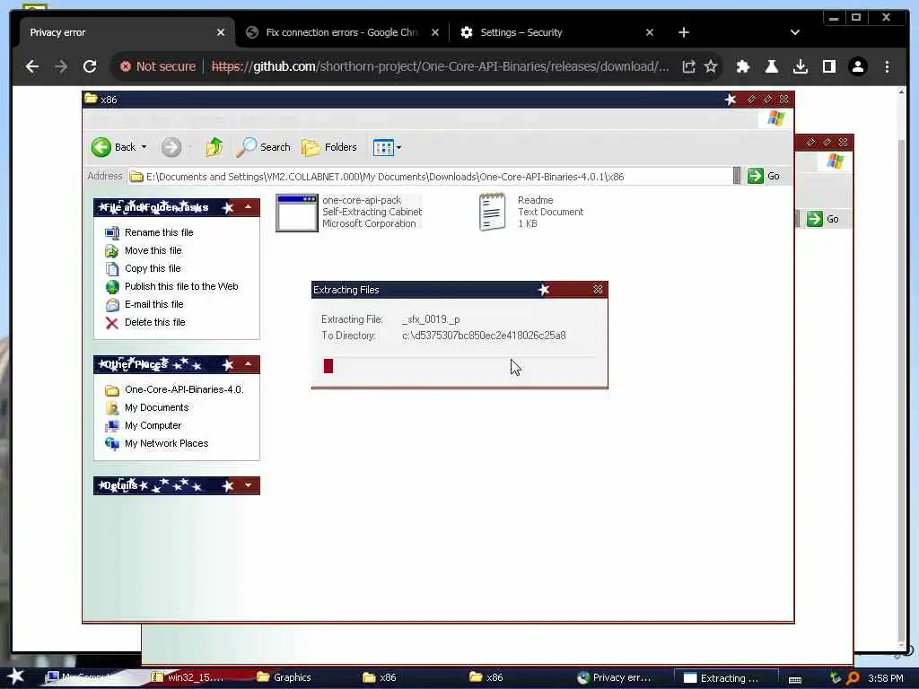Collapse Other Places panel
919x689 pixels.
point(248,364)
